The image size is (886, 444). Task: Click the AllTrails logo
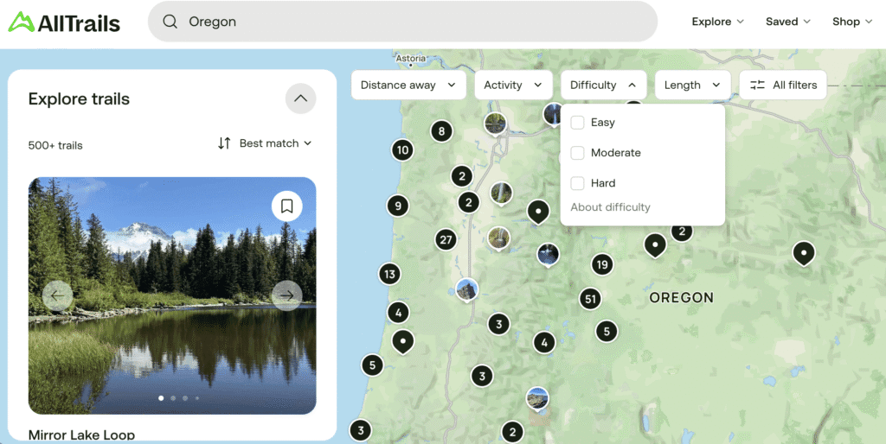(64, 22)
